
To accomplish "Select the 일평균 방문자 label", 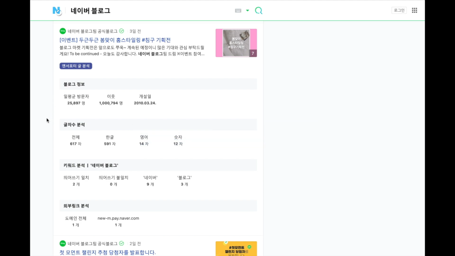I will click(76, 97).
